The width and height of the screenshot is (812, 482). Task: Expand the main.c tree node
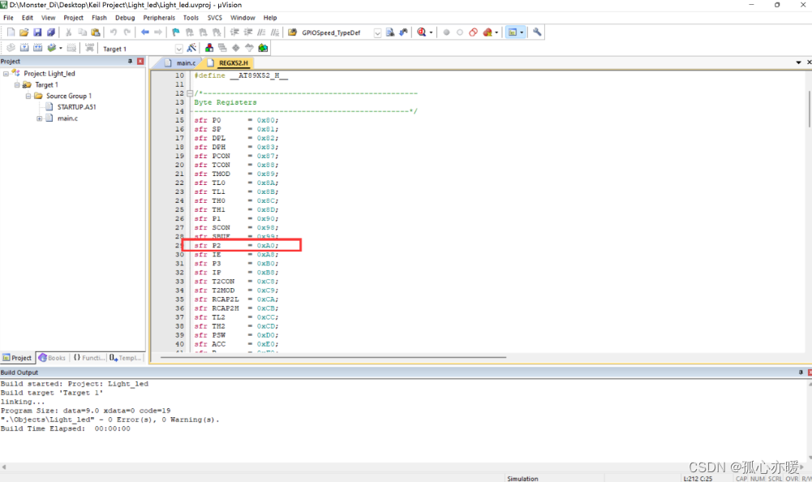pyautogui.click(x=40, y=118)
